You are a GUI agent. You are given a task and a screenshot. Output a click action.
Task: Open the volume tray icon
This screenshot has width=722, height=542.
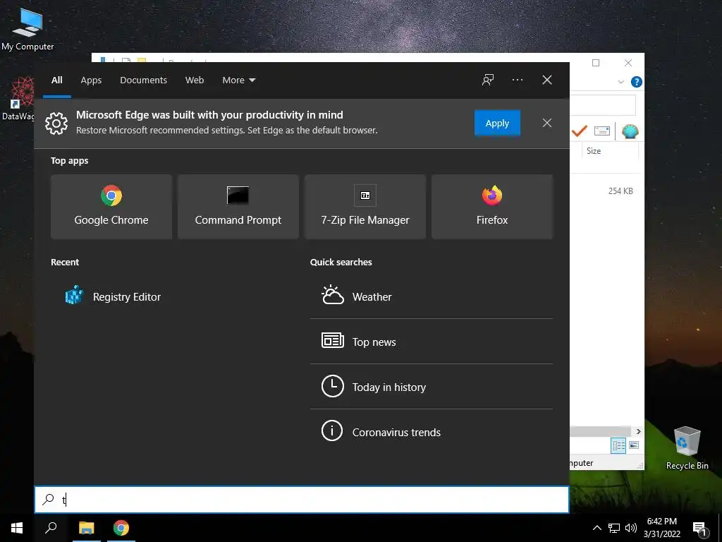click(631, 528)
